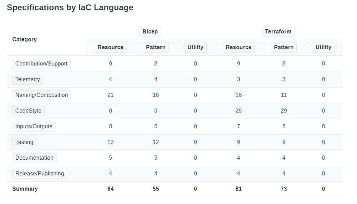Click Terraform Resource count 29 in CodeStyle row
Image resolution: width=357 pixels, height=204 pixels.
pyautogui.click(x=238, y=111)
